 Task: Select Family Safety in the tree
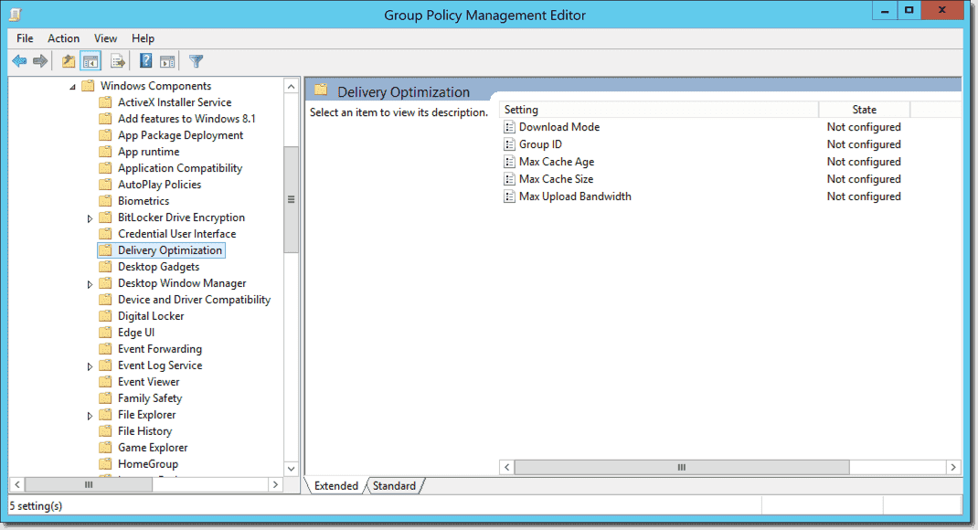click(150, 398)
